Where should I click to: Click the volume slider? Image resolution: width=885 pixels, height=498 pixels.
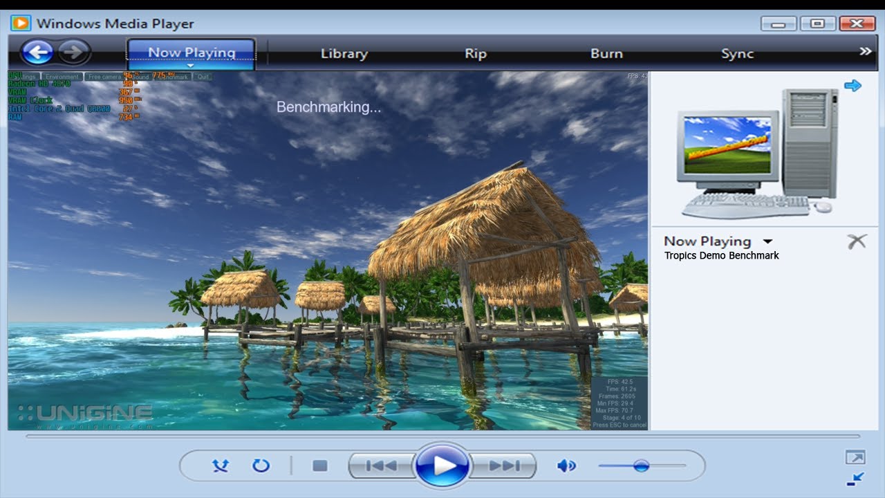642,465
